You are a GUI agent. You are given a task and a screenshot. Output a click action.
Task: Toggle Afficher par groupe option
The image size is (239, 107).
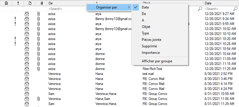(x=160, y=61)
